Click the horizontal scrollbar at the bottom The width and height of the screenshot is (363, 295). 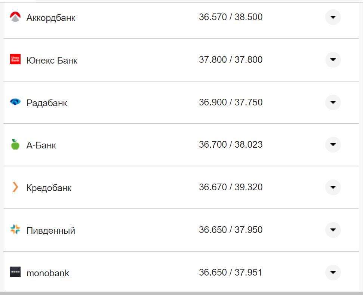pyautogui.click(x=181, y=293)
